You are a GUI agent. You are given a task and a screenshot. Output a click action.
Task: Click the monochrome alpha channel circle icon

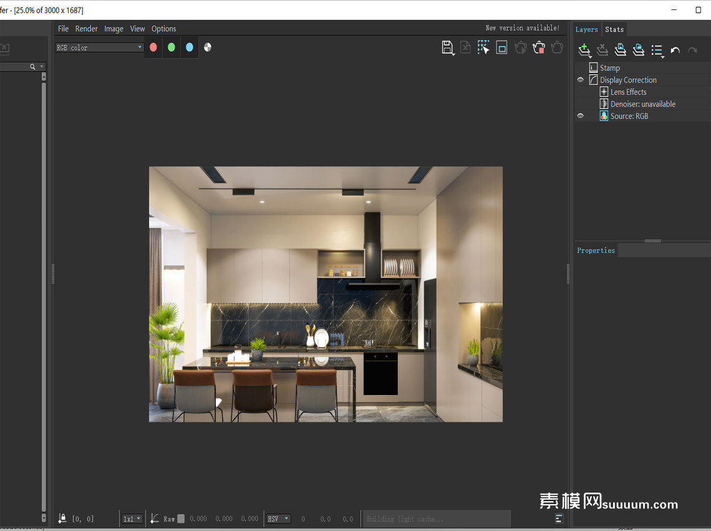coord(208,47)
